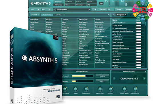
Task: Go to the previous preset with left arrow
Action: click(93, 9)
